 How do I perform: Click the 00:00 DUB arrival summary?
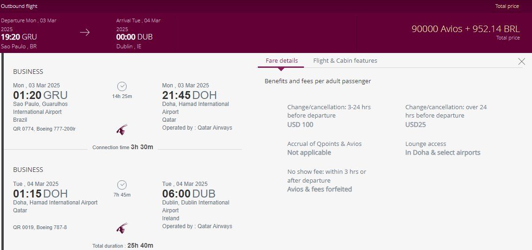point(135,37)
